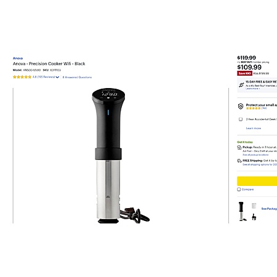See all pickup locations
This screenshot has height=277, width=277.
point(255,155)
